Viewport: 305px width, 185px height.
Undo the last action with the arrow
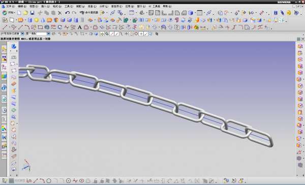coord(67,13)
